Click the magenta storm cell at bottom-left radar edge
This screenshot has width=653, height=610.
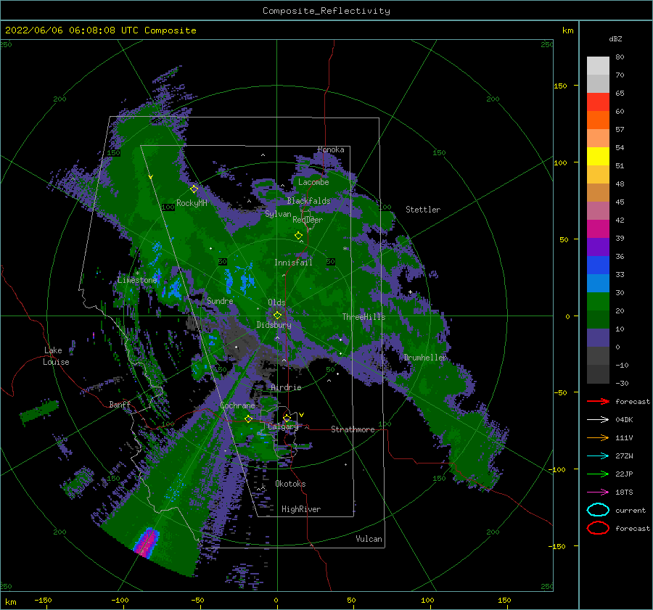[x=146, y=542]
